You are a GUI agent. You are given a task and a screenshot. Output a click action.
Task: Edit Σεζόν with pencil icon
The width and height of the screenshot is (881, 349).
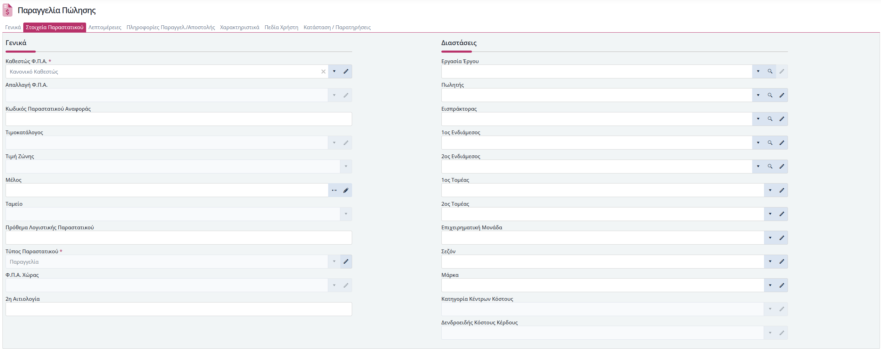[x=782, y=262]
